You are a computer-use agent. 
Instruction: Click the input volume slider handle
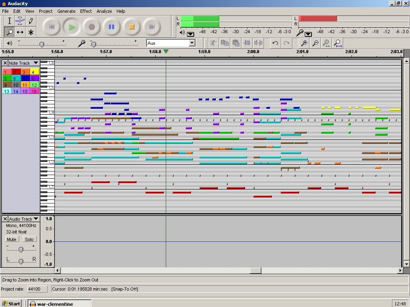pyautogui.click(x=94, y=44)
